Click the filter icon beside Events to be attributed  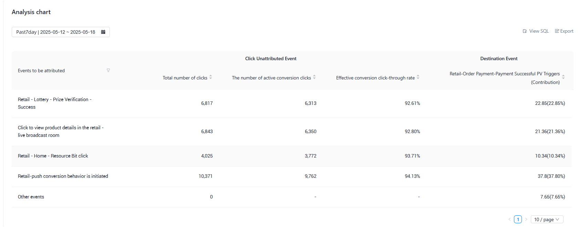(108, 70)
